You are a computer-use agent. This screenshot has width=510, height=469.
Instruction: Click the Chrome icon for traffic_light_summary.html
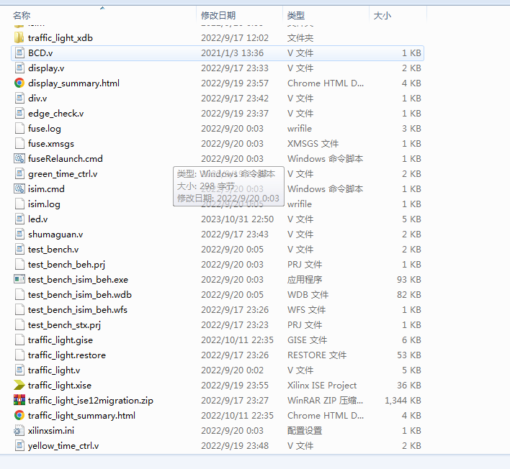pyautogui.click(x=19, y=415)
